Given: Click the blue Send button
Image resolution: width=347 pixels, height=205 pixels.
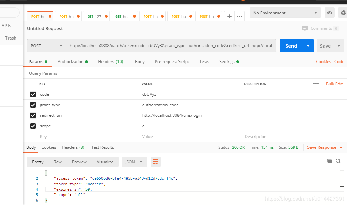Looking at the screenshot, I should pos(291,46).
